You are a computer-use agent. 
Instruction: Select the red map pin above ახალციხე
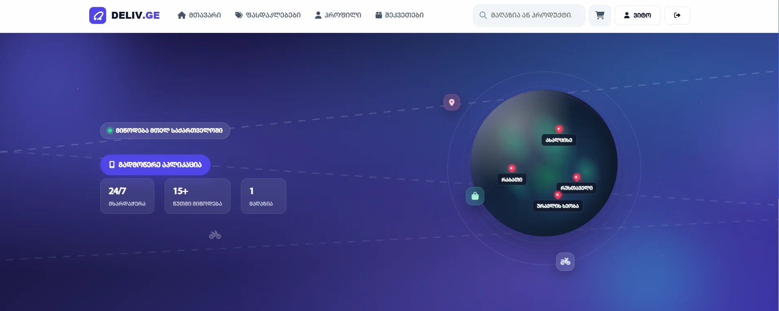pos(559,129)
